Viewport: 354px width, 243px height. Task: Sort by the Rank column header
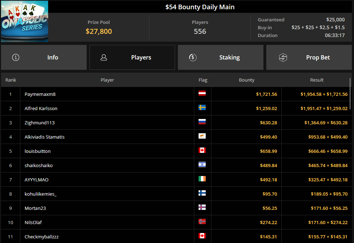11,80
